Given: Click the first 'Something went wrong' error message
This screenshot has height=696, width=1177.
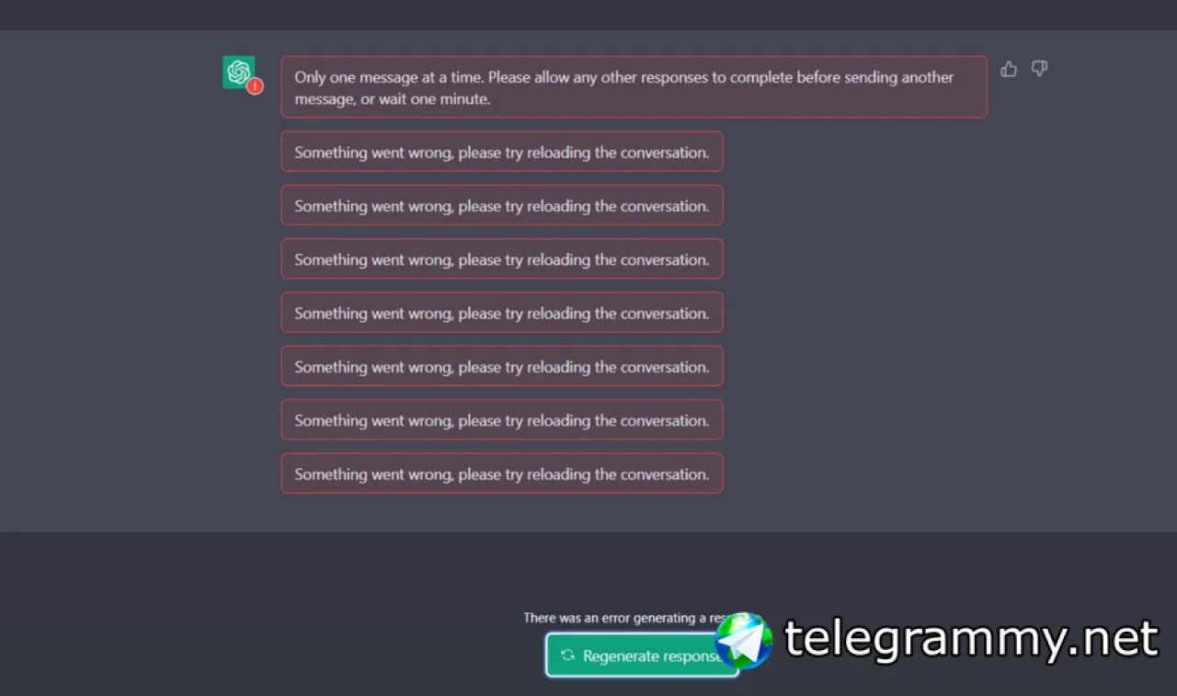Looking at the screenshot, I should click(502, 152).
